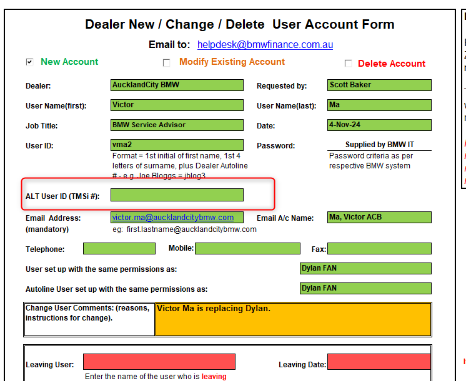Click the 'Leaving Date:' label
The height and width of the screenshot is (381, 466).
[x=302, y=365]
